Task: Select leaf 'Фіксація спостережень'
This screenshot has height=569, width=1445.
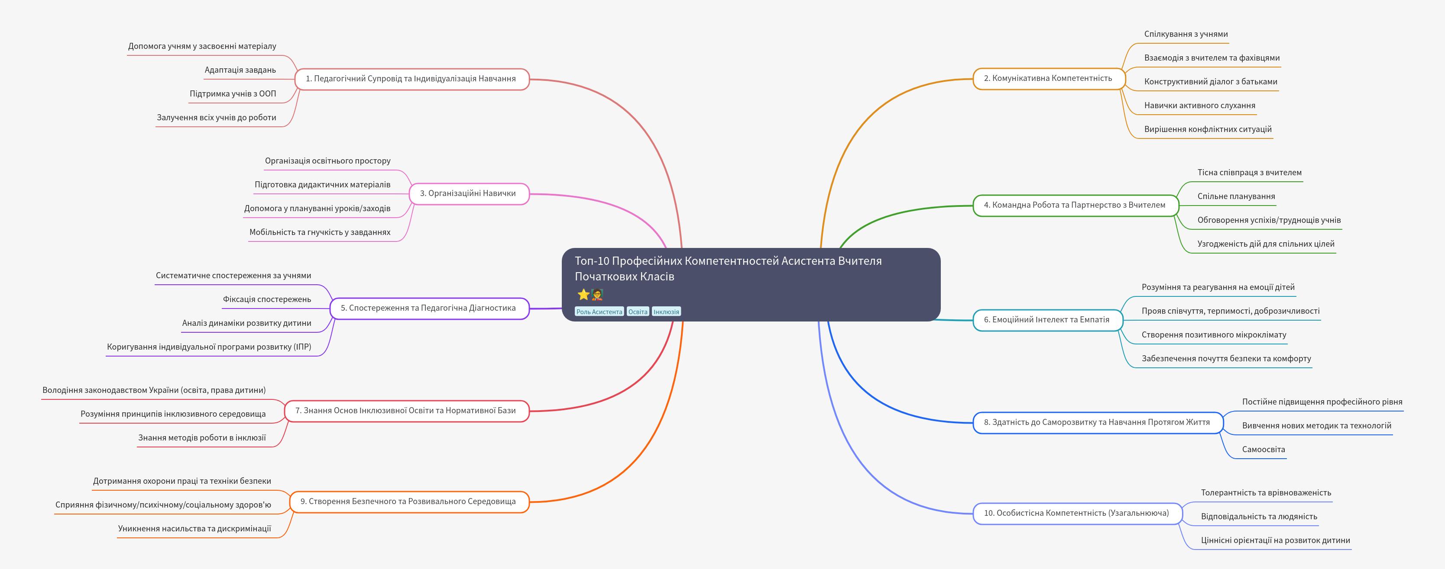Action: (267, 299)
